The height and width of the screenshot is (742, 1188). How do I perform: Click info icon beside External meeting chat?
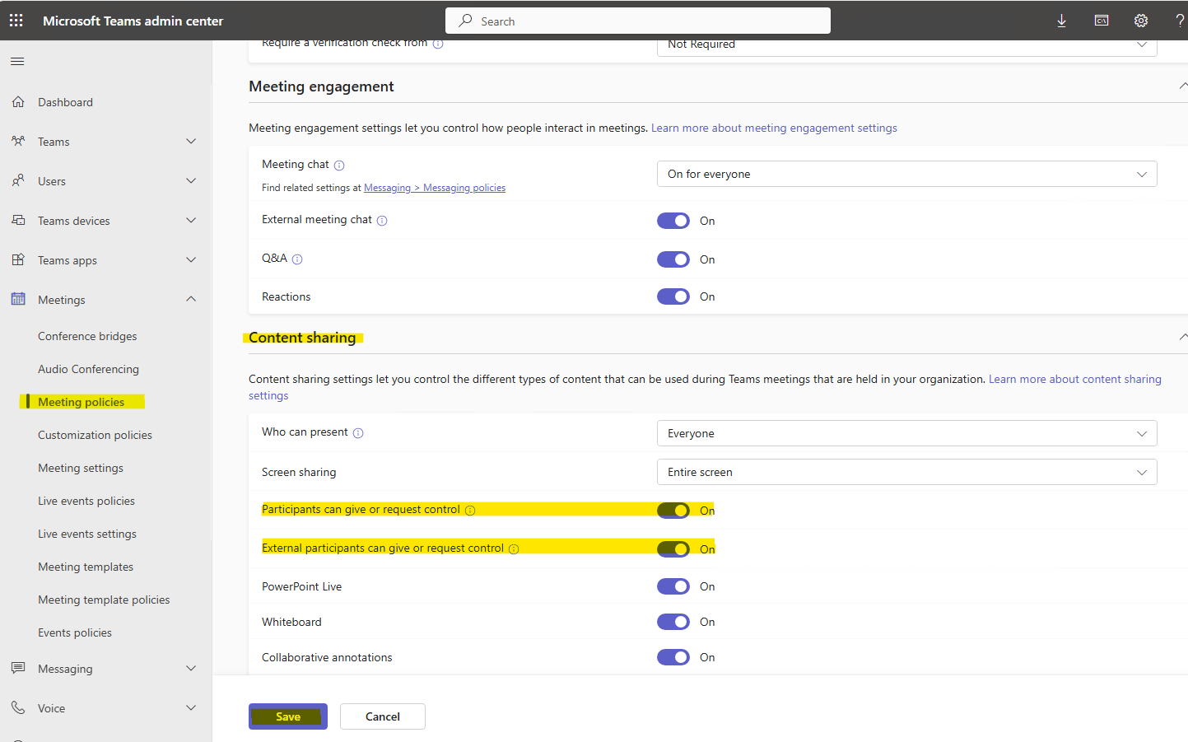(382, 221)
